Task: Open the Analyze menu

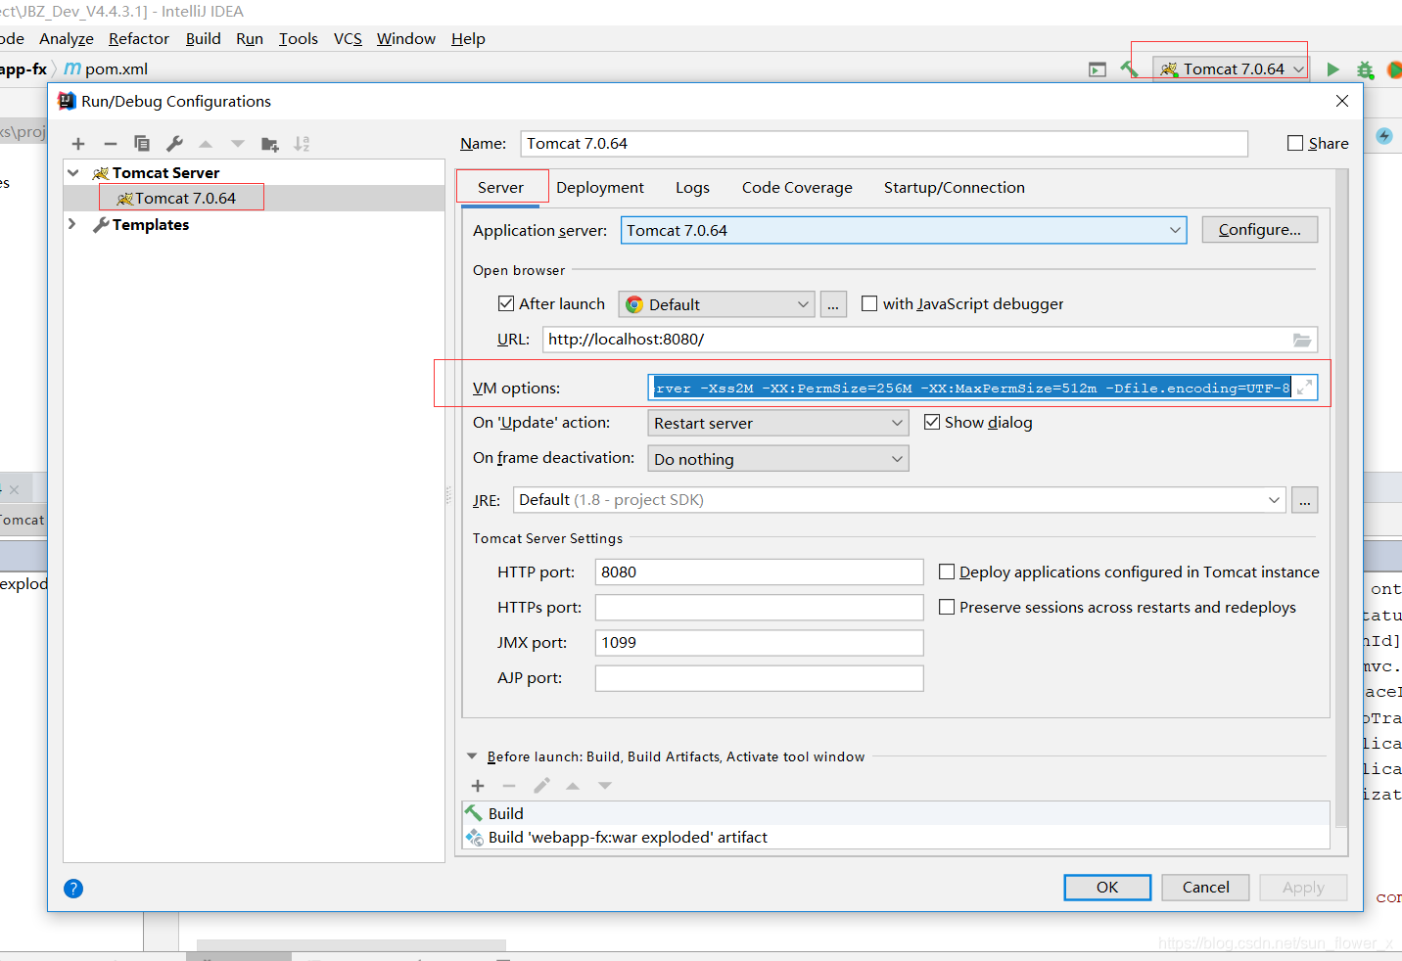Action: [67, 38]
